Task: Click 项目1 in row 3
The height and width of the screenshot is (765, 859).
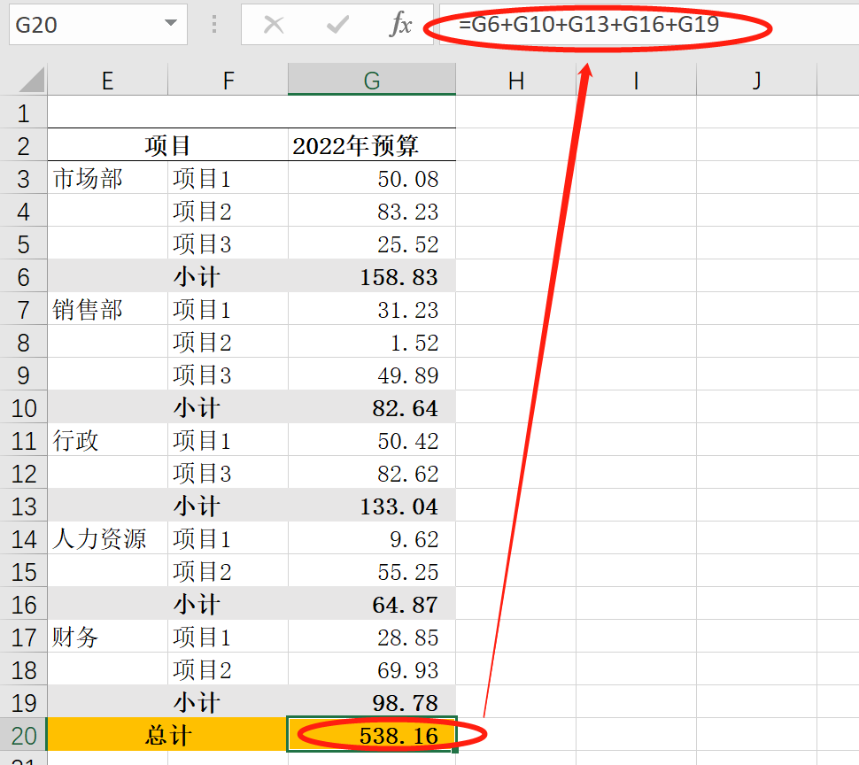Action: point(228,179)
